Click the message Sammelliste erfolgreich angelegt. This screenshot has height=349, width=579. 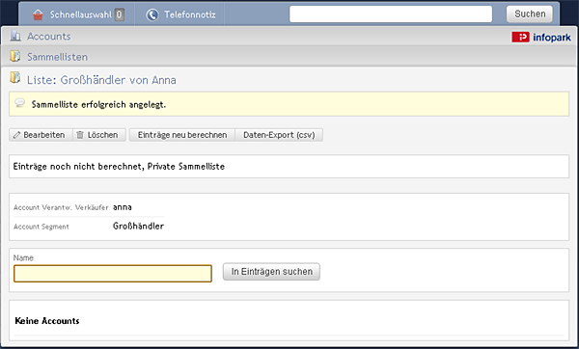click(x=98, y=105)
